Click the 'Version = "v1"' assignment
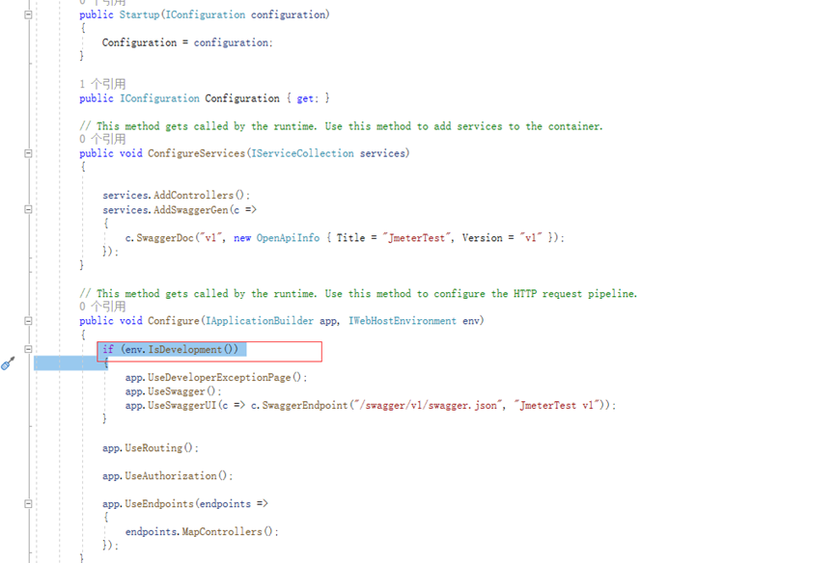The height and width of the screenshot is (563, 835). [502, 238]
